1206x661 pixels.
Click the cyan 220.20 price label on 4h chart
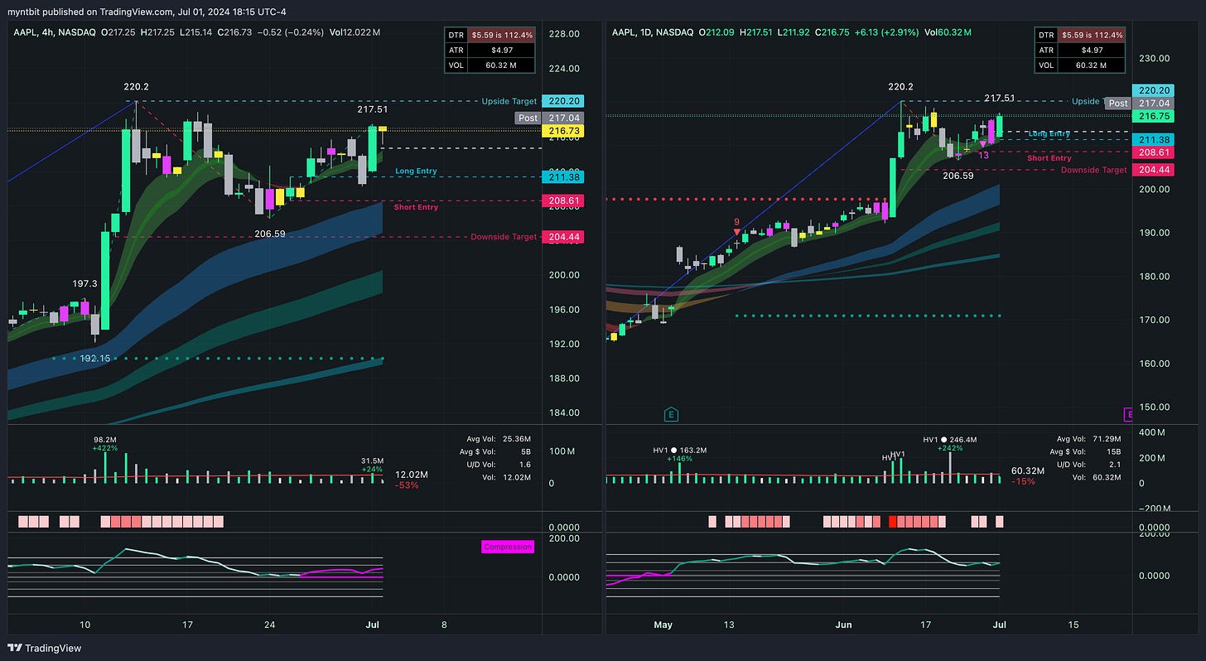pos(562,101)
